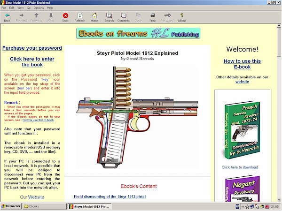282x211 pixels.
Task: Click small How to use this E-book remark link
Action: tap(38, 120)
